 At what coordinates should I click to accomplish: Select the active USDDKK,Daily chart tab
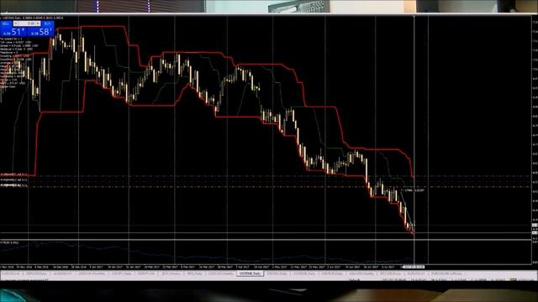coord(251,273)
